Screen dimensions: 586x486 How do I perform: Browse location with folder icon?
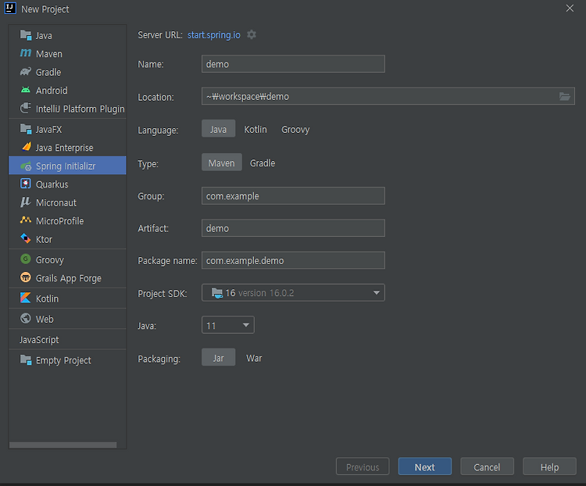pos(564,96)
